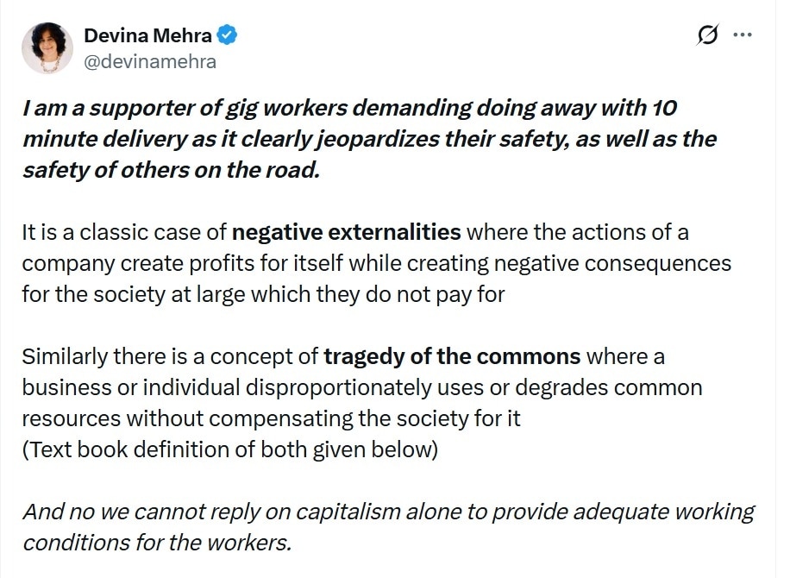Open the three-dot more options menu
This screenshot has width=790, height=578.
[742, 35]
